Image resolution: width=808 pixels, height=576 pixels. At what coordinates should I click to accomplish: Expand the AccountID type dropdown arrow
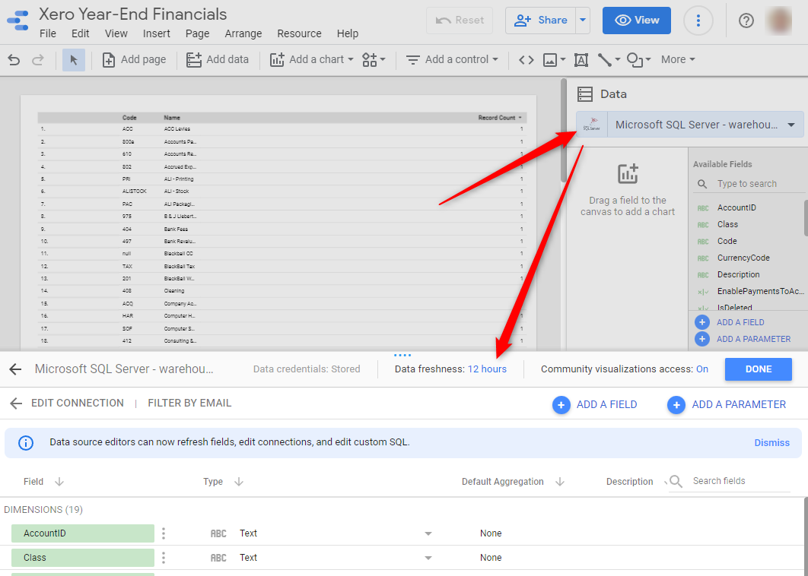[428, 533]
